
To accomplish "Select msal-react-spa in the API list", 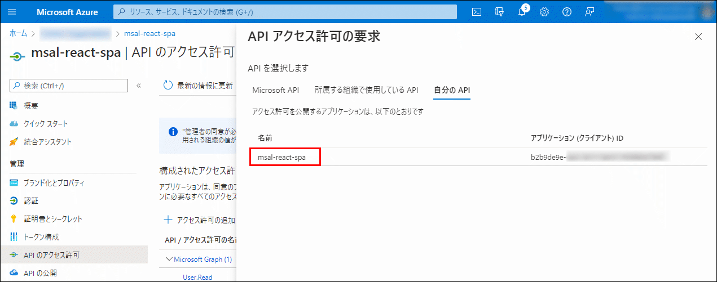I will (281, 158).
